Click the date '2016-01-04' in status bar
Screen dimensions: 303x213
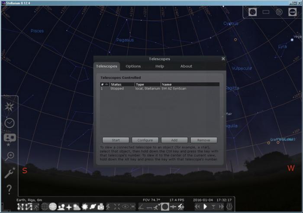(203, 200)
